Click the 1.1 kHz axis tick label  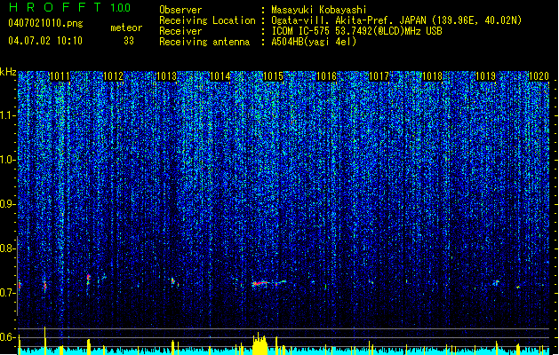(x=8, y=115)
